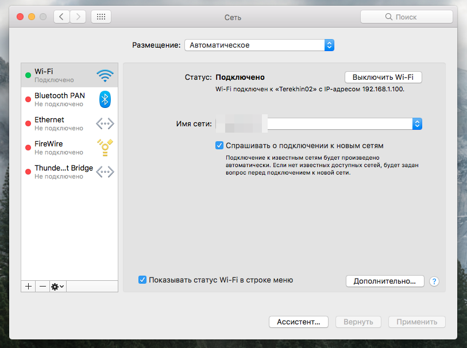Click the Подключено status value
The width and height of the screenshot is (467, 348).
click(x=240, y=78)
